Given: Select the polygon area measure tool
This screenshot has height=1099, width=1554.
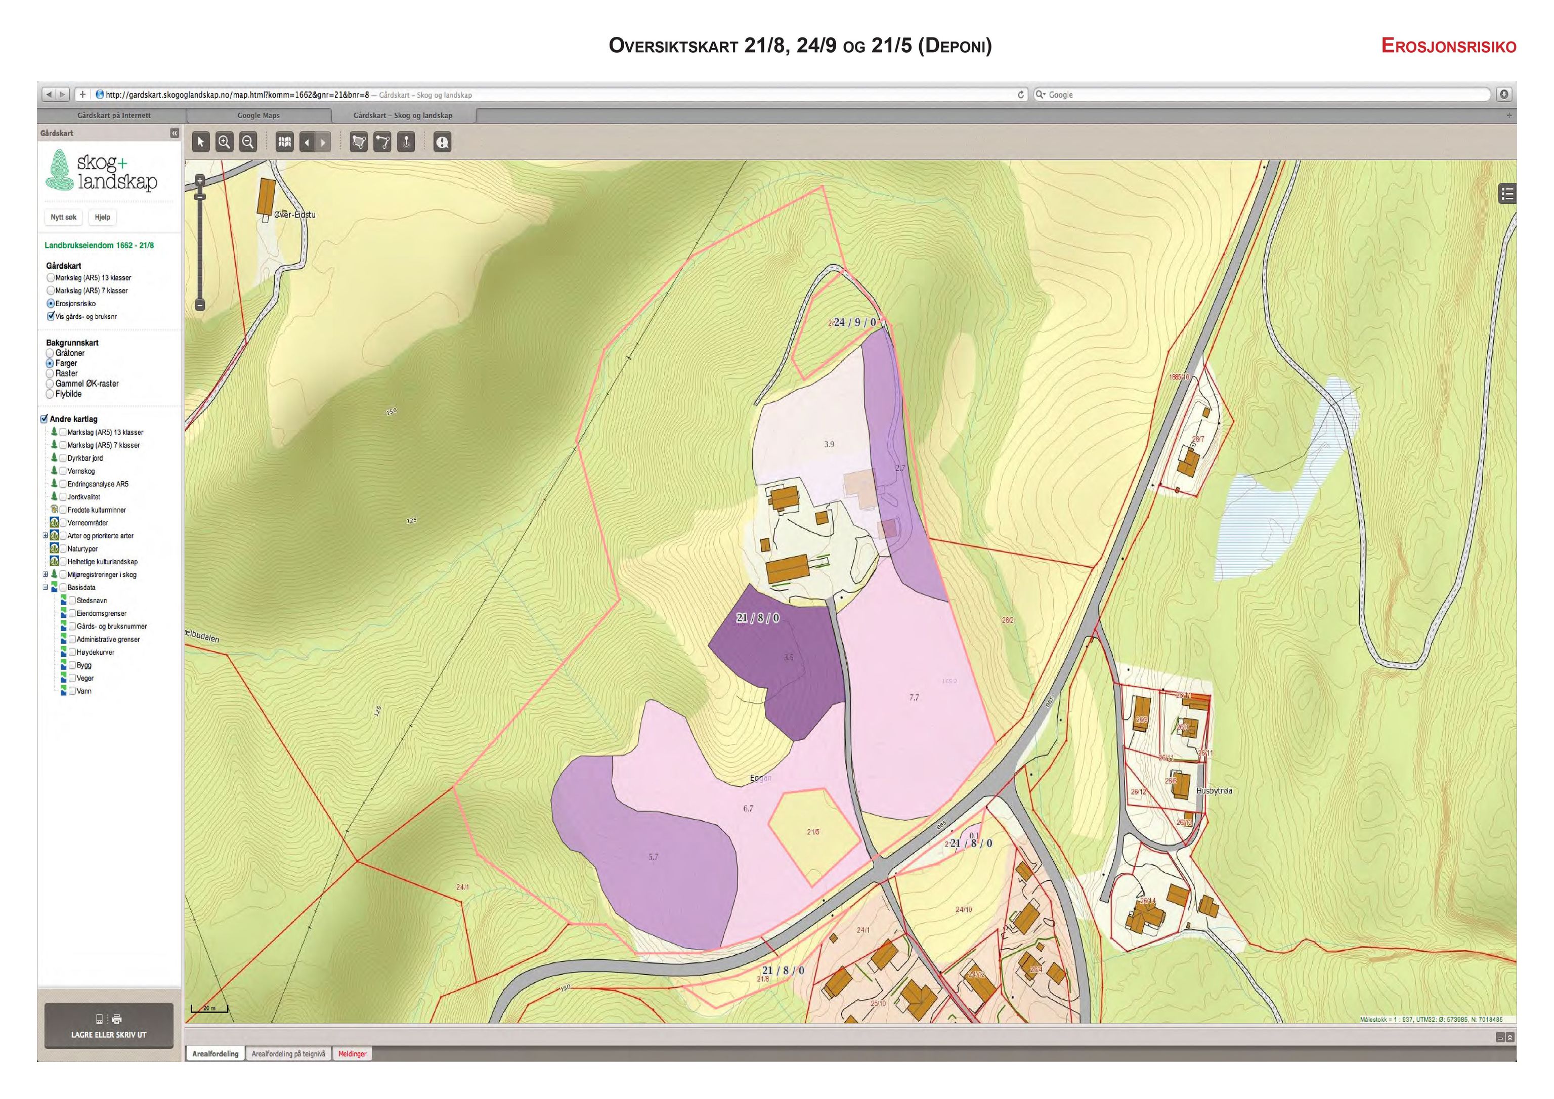Looking at the screenshot, I should [x=359, y=142].
